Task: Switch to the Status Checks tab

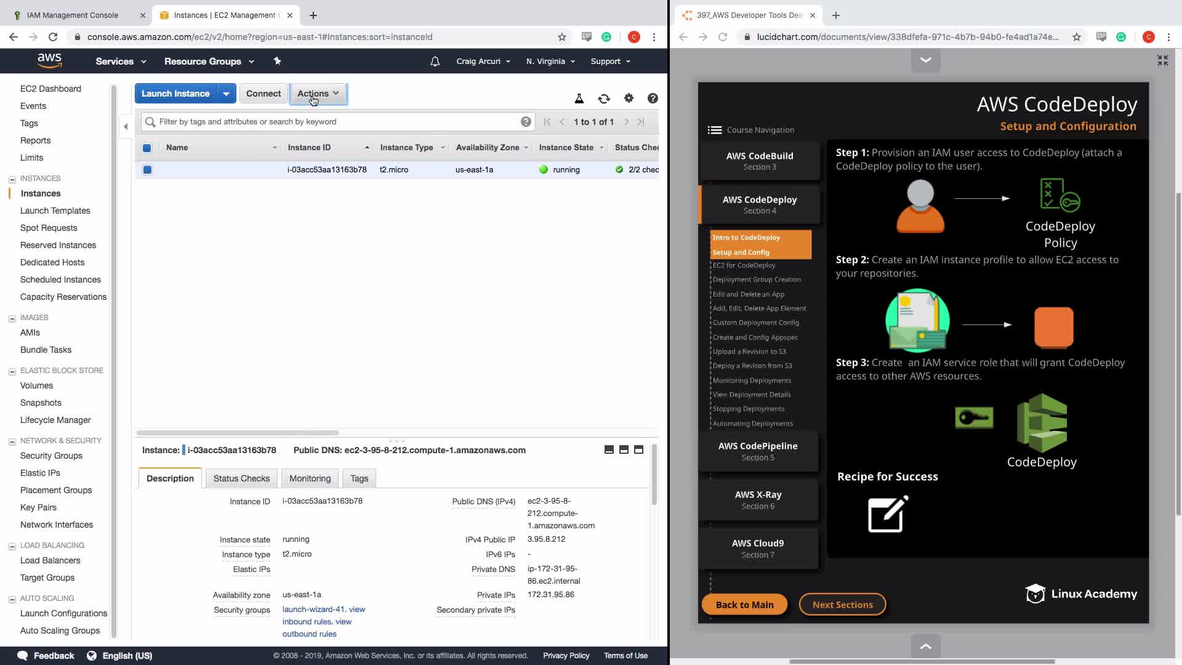Action: 241,478
